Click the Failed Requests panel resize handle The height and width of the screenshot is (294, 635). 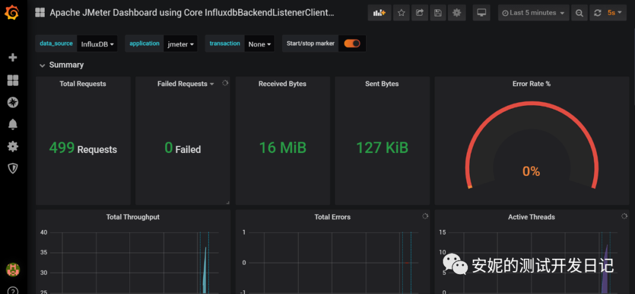[x=228, y=202]
